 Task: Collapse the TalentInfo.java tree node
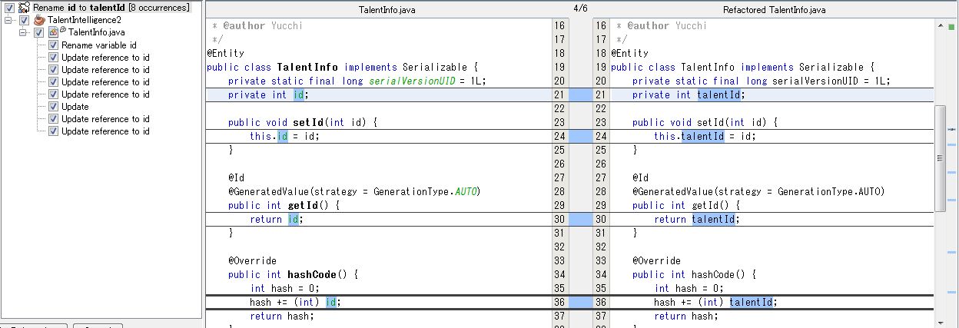(x=23, y=32)
